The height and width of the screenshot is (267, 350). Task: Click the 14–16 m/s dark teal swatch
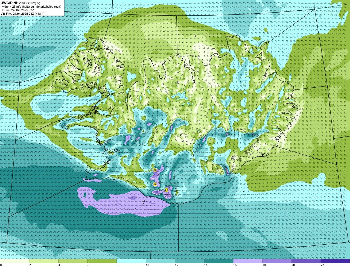(219, 261)
